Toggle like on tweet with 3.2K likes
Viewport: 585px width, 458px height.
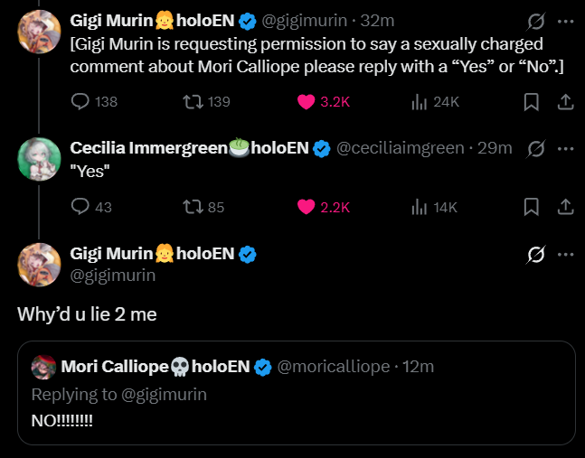pos(307,102)
